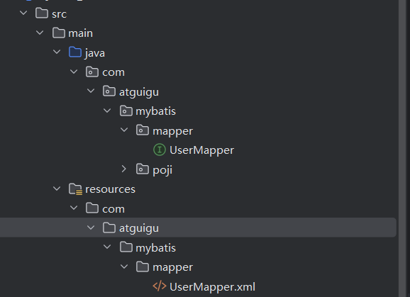
Task: Collapse the java source folder
Action: (x=57, y=52)
